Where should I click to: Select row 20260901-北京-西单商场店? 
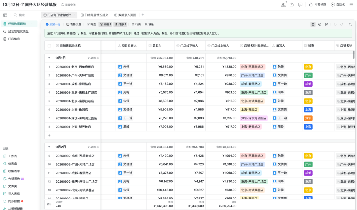tap(75, 67)
